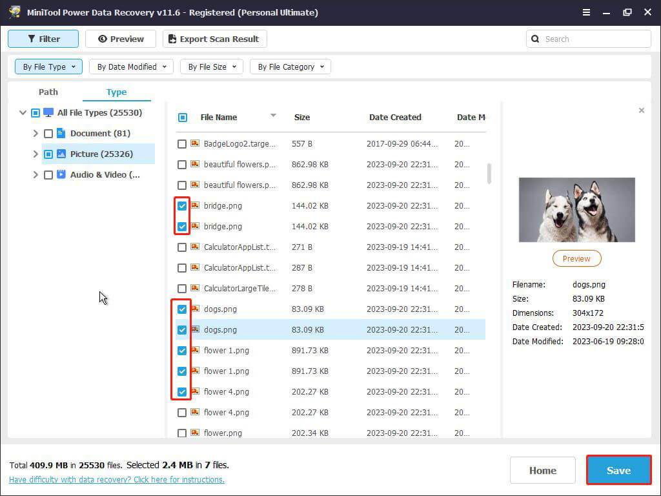The height and width of the screenshot is (496, 661).
Task: Open the data recovery instructions link
Action: click(x=117, y=480)
